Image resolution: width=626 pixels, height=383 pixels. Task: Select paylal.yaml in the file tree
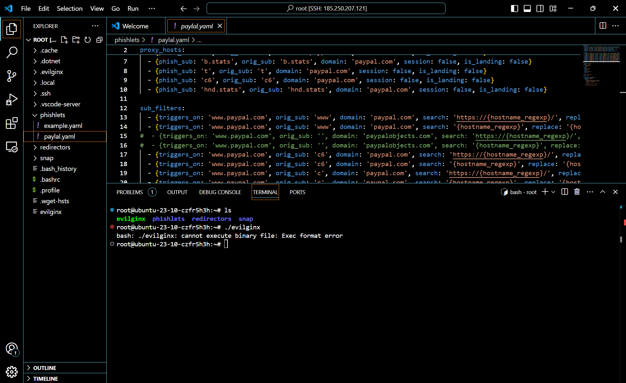pos(65,136)
